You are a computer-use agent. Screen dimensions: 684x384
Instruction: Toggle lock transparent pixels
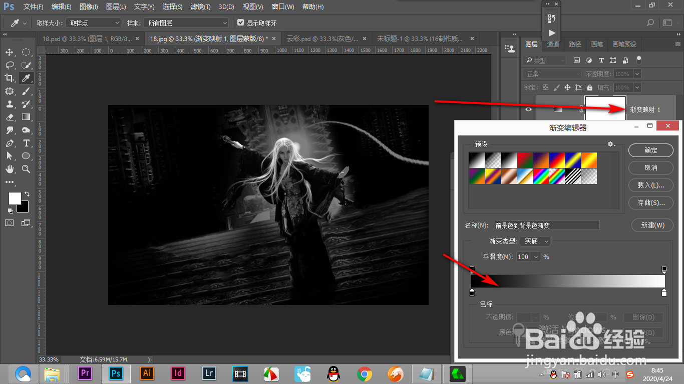tap(546, 87)
